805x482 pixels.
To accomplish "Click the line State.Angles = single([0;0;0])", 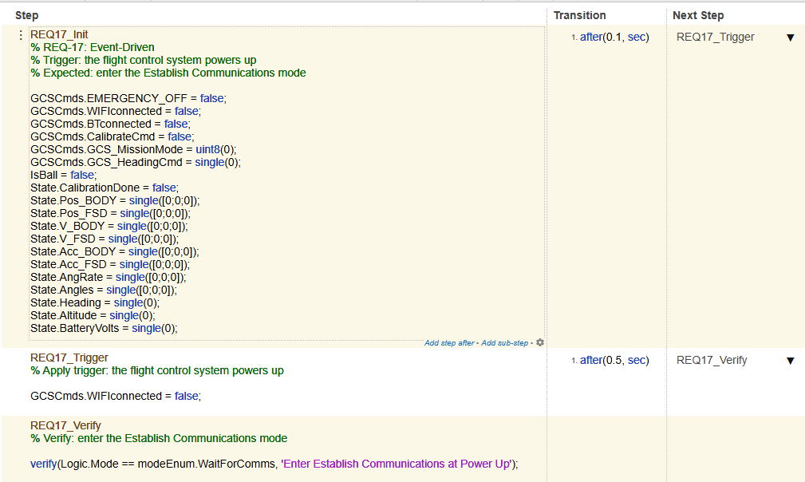I will coord(104,290).
